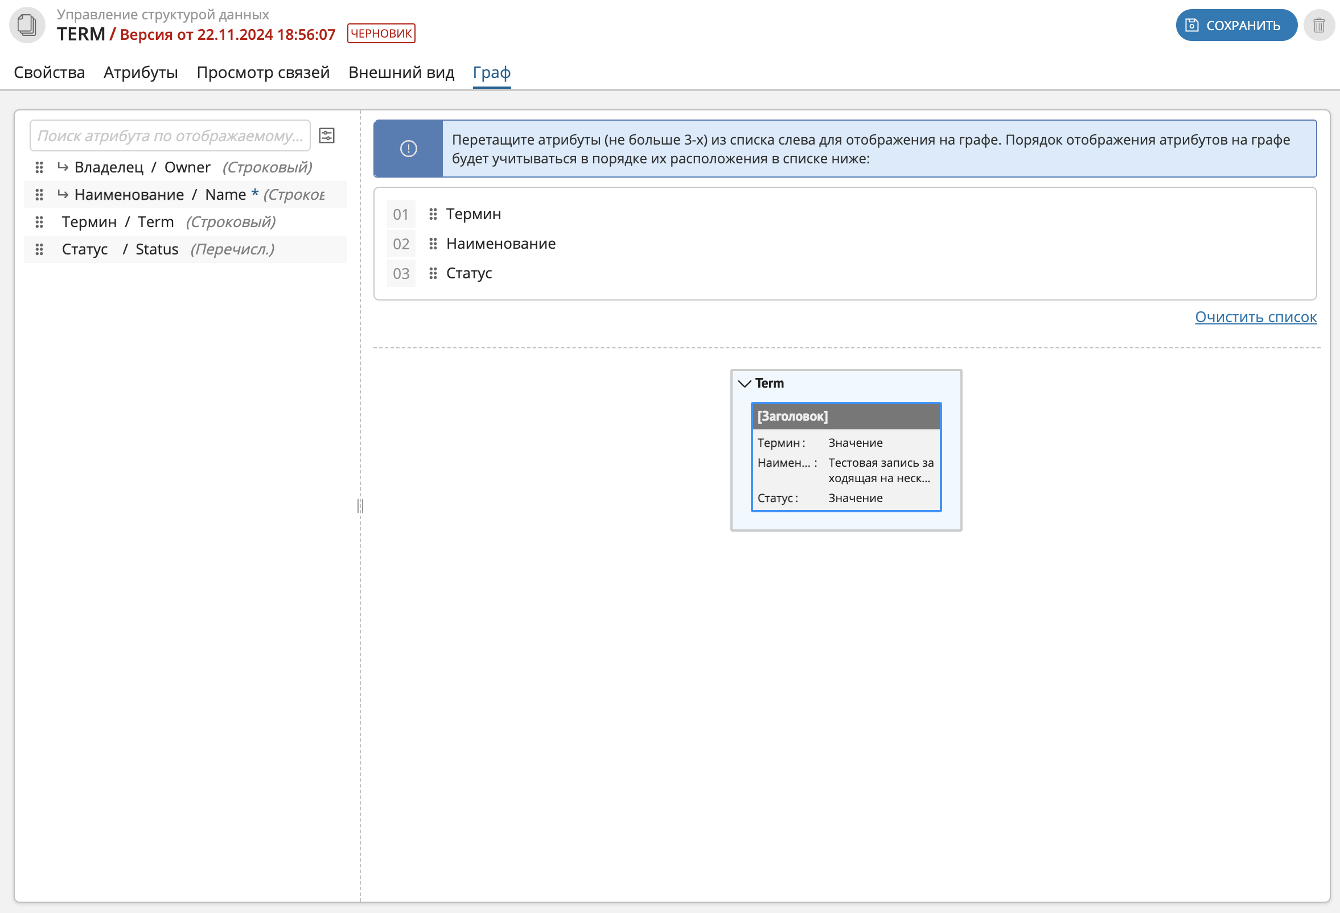
Task: Click the info icon in the blue banner
Action: pyautogui.click(x=408, y=149)
